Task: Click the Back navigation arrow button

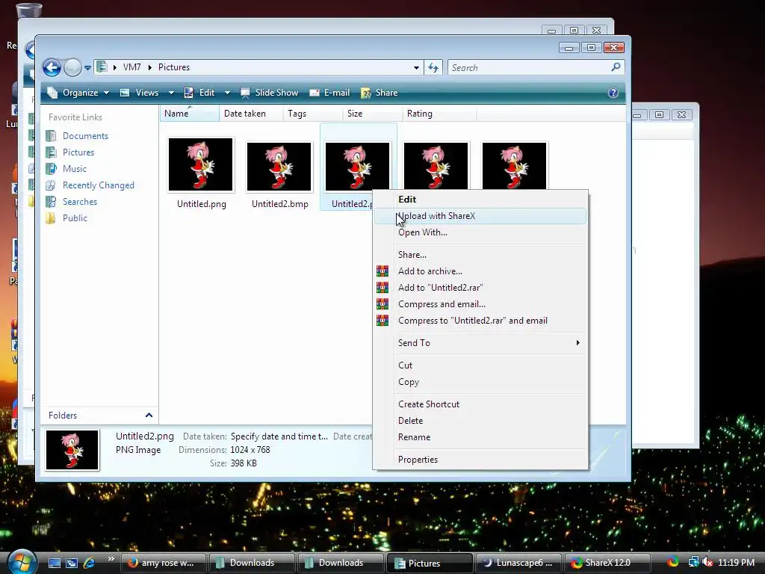Action: 52,67
